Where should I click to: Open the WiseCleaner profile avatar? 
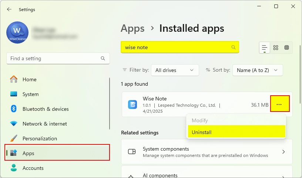click(x=17, y=32)
